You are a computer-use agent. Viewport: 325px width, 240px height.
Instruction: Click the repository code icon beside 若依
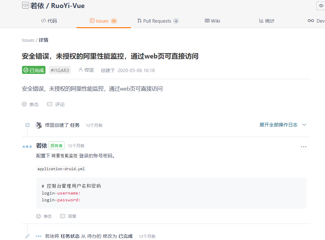[x=25, y=5]
